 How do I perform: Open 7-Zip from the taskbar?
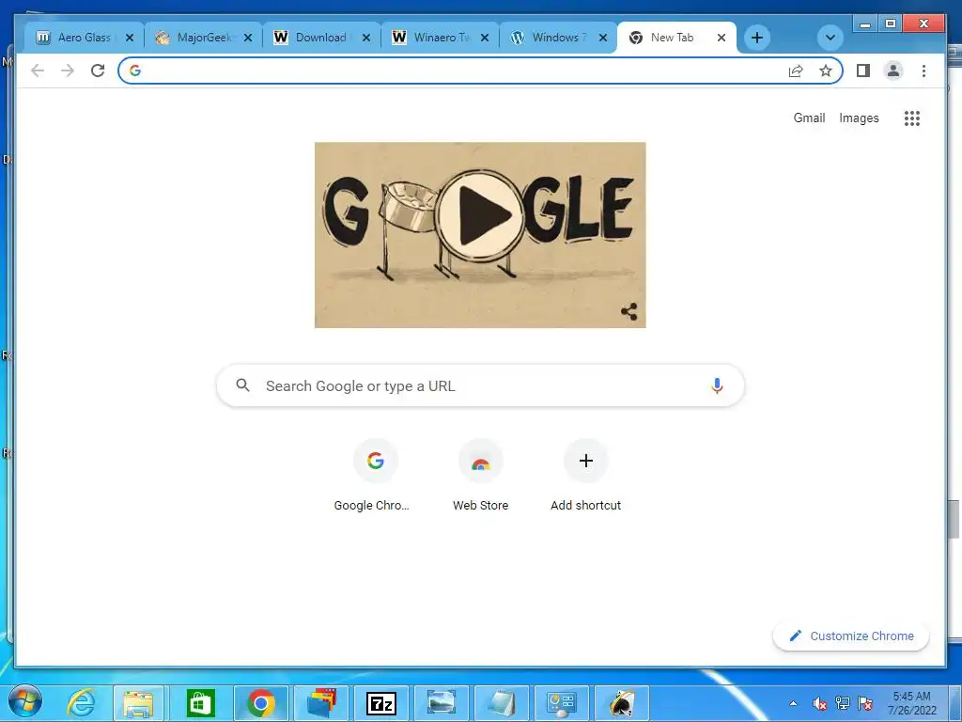point(380,703)
